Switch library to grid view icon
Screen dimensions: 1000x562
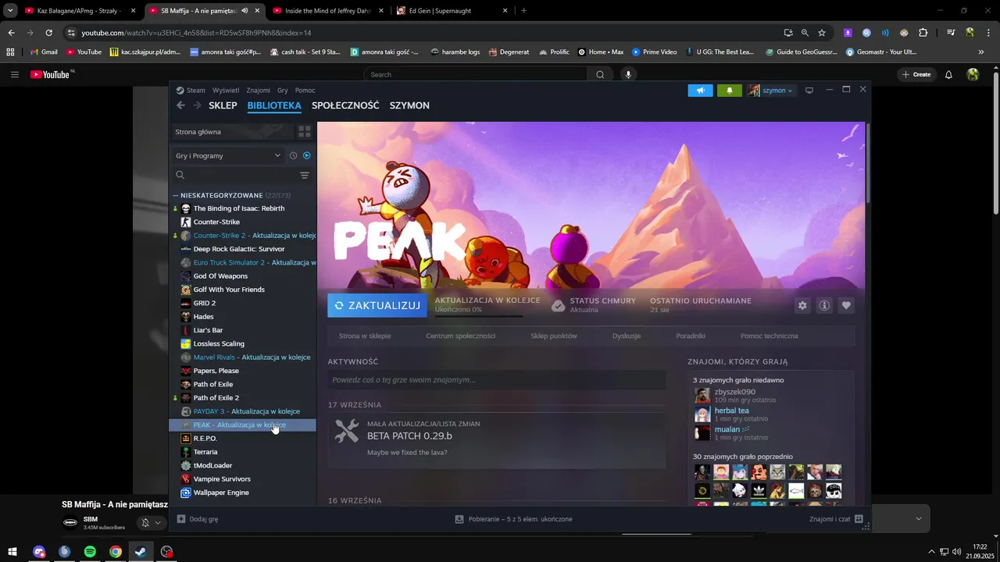(305, 132)
